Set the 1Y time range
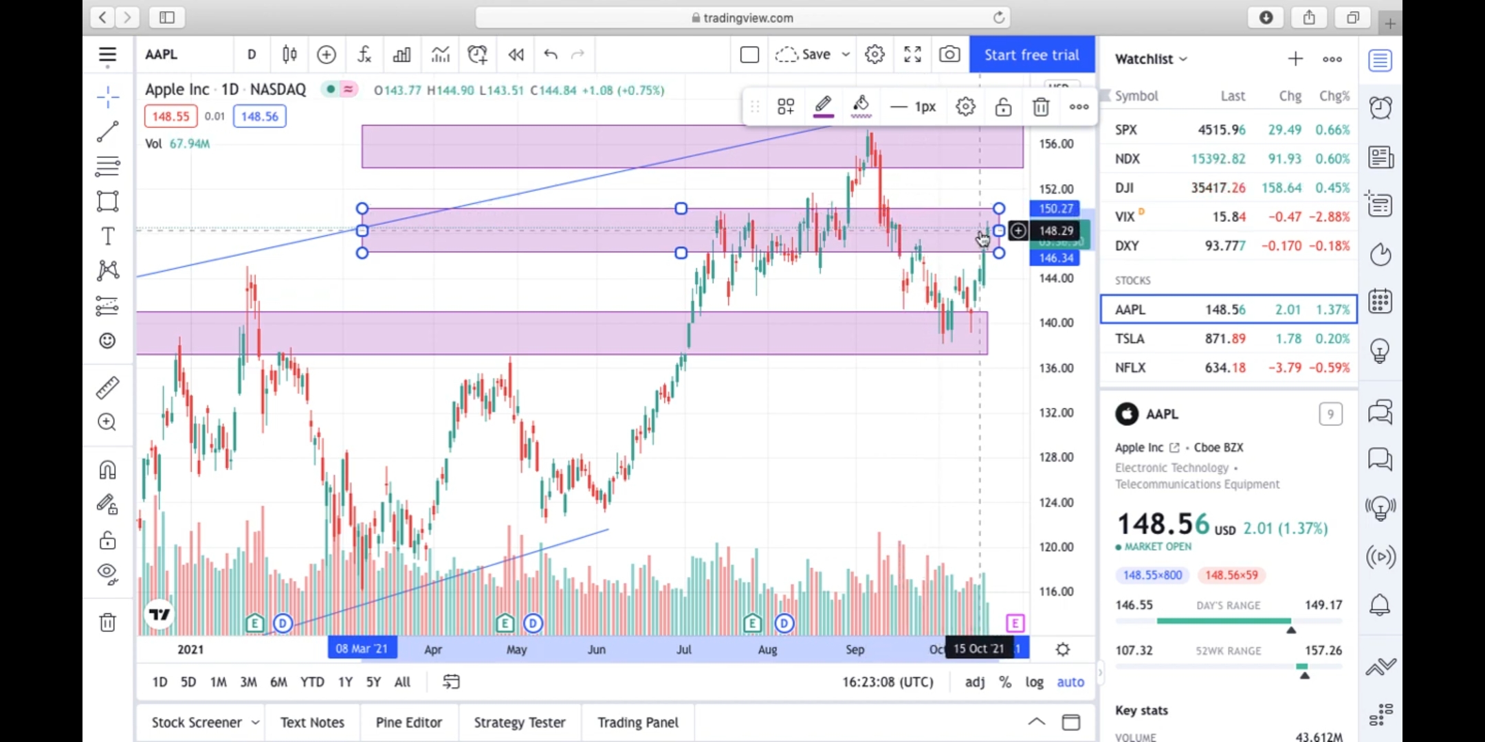The image size is (1485, 742). tap(345, 682)
